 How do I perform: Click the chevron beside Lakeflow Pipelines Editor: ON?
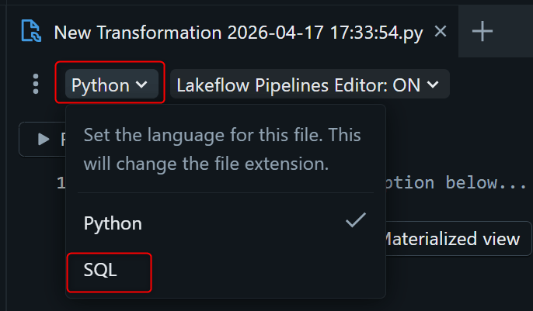(433, 85)
